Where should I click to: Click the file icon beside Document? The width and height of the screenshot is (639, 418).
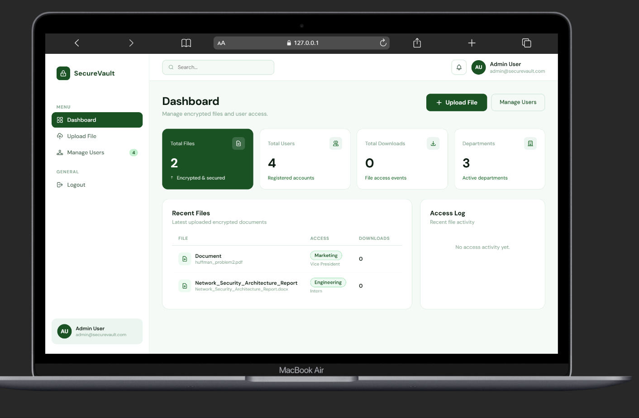coord(185,259)
